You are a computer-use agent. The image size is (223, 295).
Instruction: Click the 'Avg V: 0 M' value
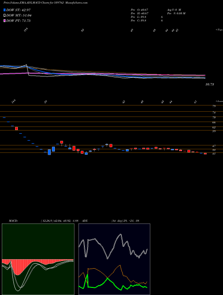pos(173,9)
